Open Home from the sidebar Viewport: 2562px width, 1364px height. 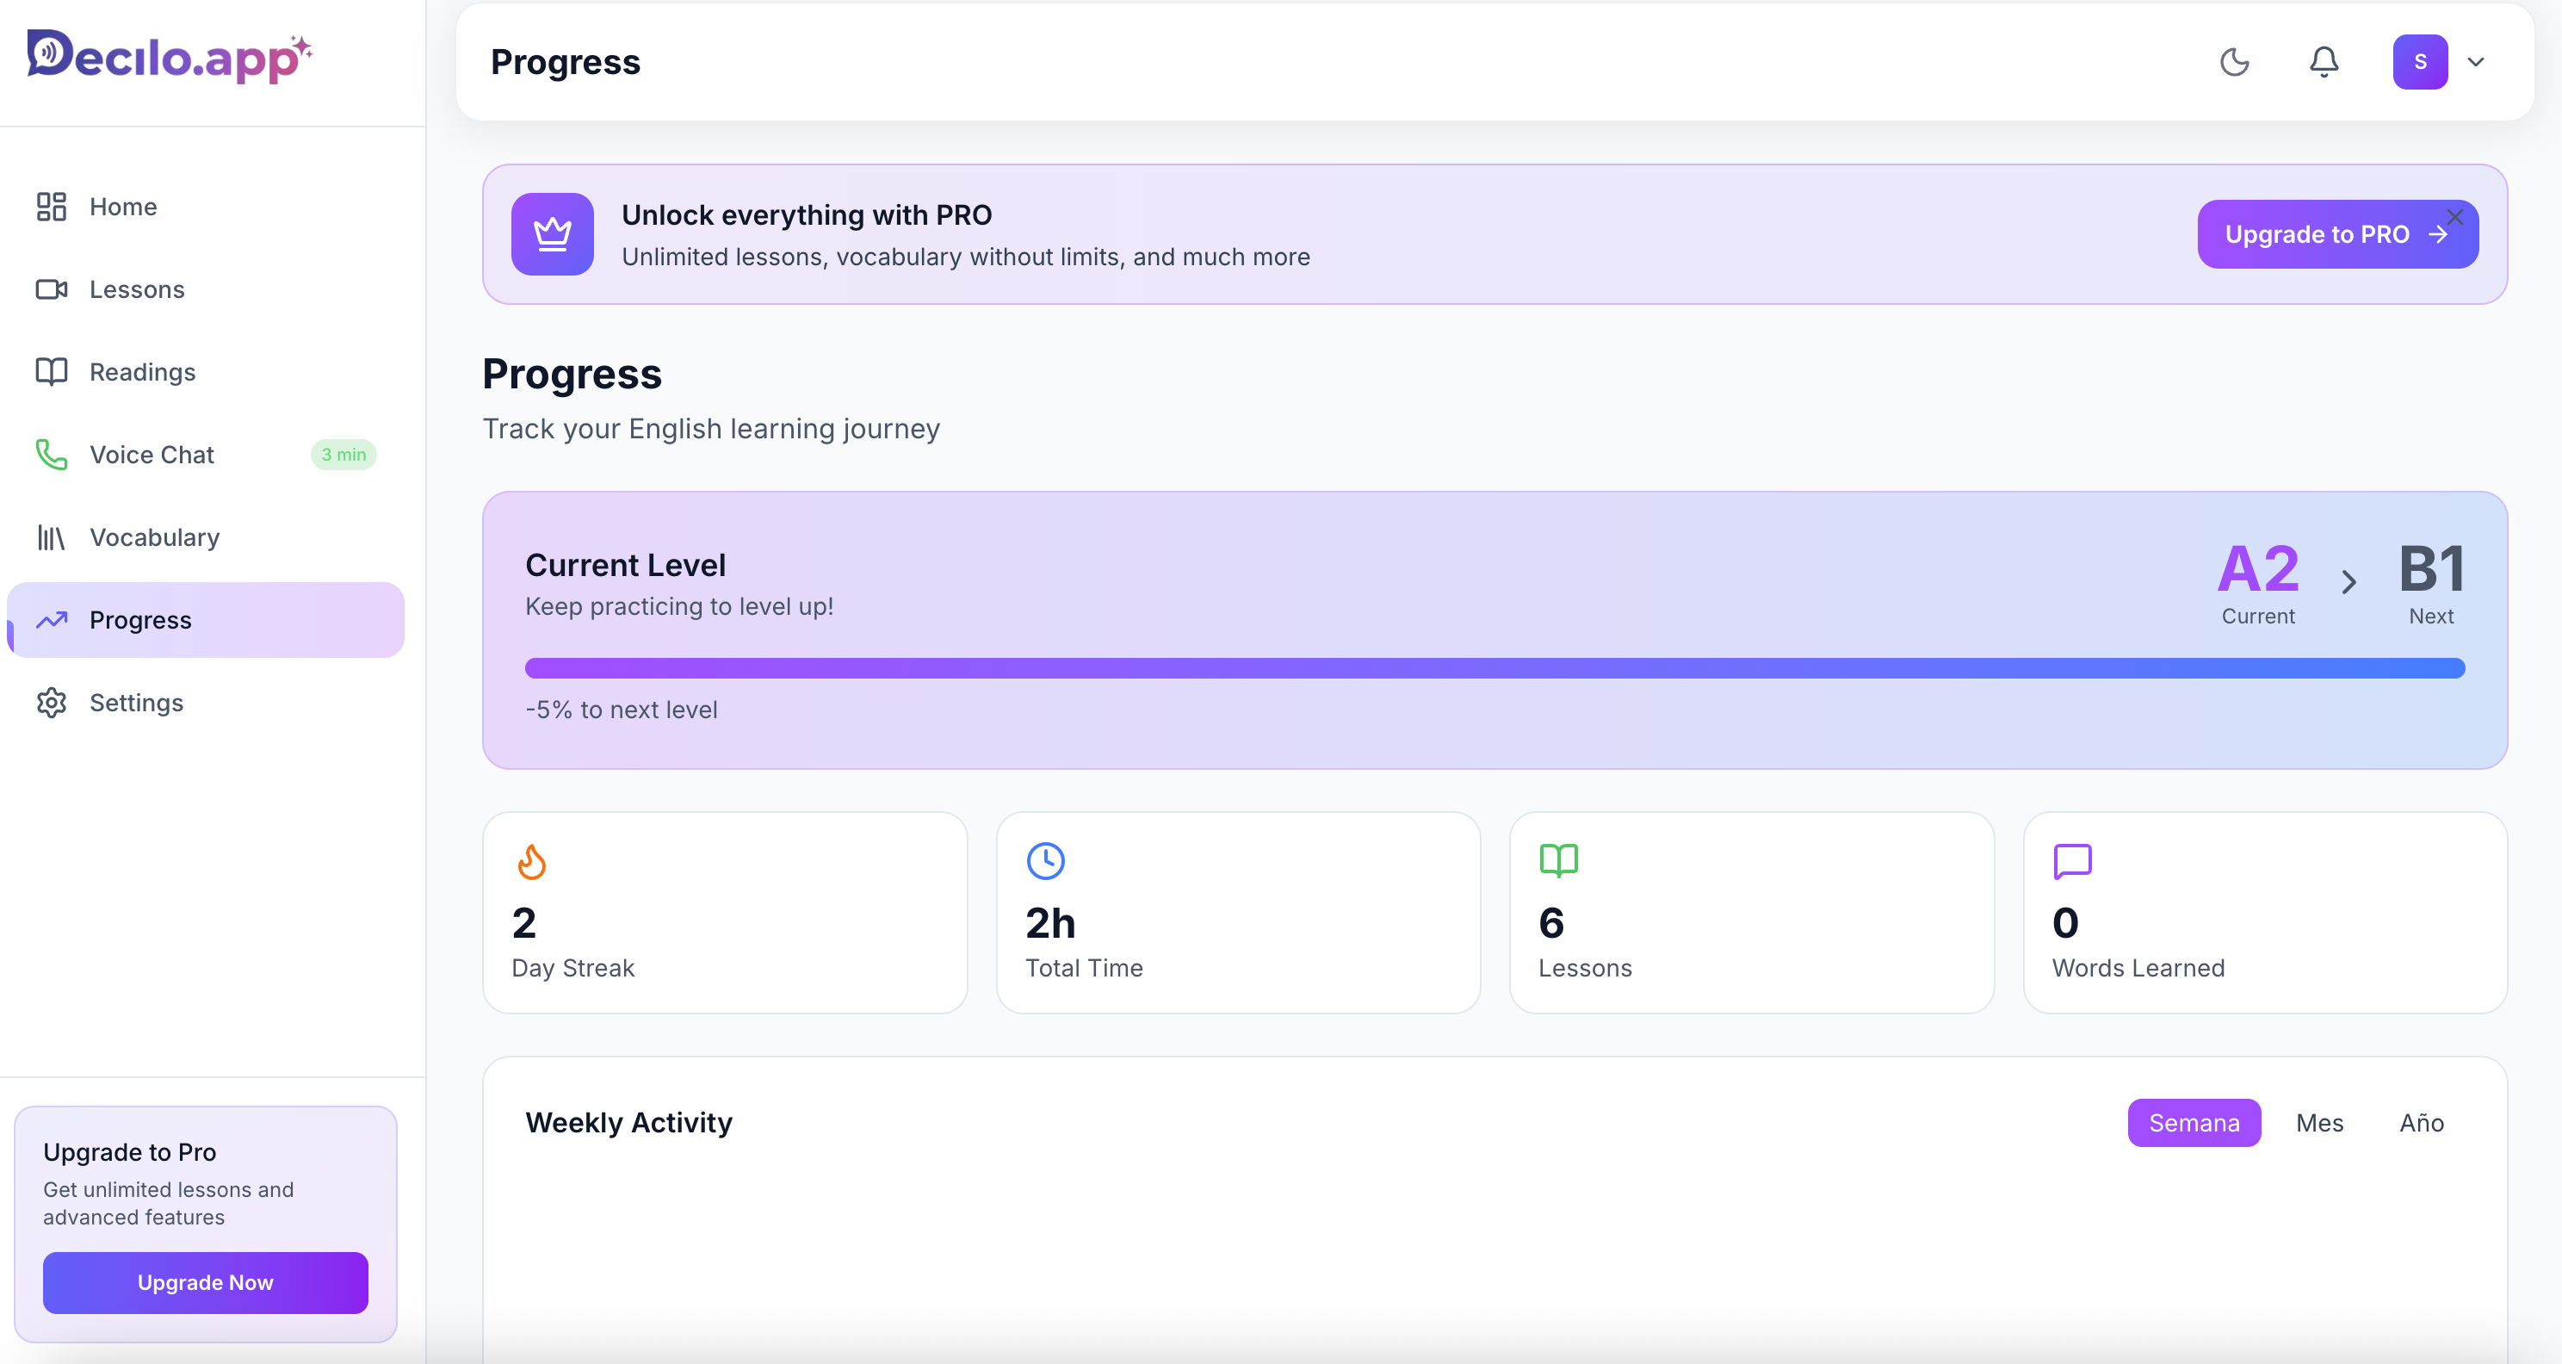coord(122,207)
